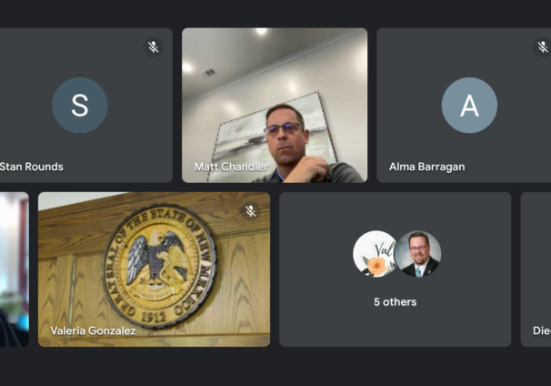Click the suited man's profile avatar
551x386 pixels.
point(418,254)
